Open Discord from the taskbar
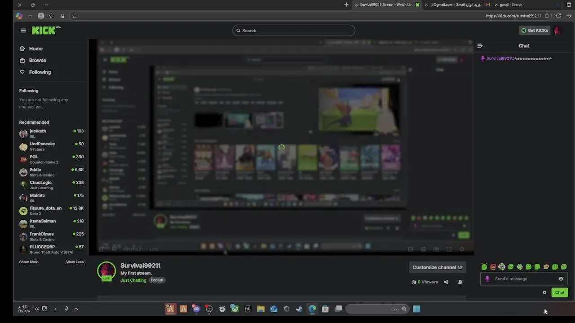Image resolution: width=575 pixels, height=323 pixels. pos(196,309)
